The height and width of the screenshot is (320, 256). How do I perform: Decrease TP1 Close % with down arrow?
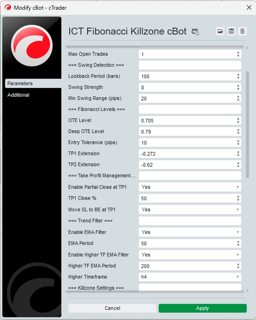pyautogui.click(x=238, y=200)
